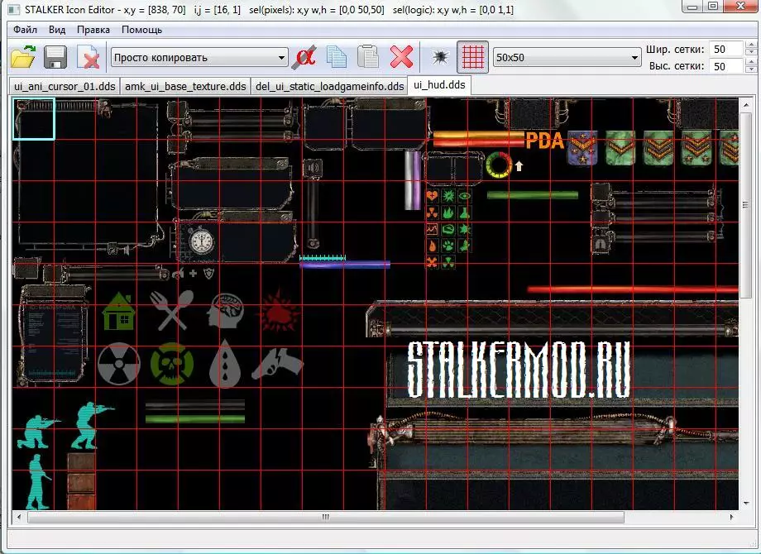761x554 pixels.
Task: Select the orange heart with plus icon
Action: [432, 197]
